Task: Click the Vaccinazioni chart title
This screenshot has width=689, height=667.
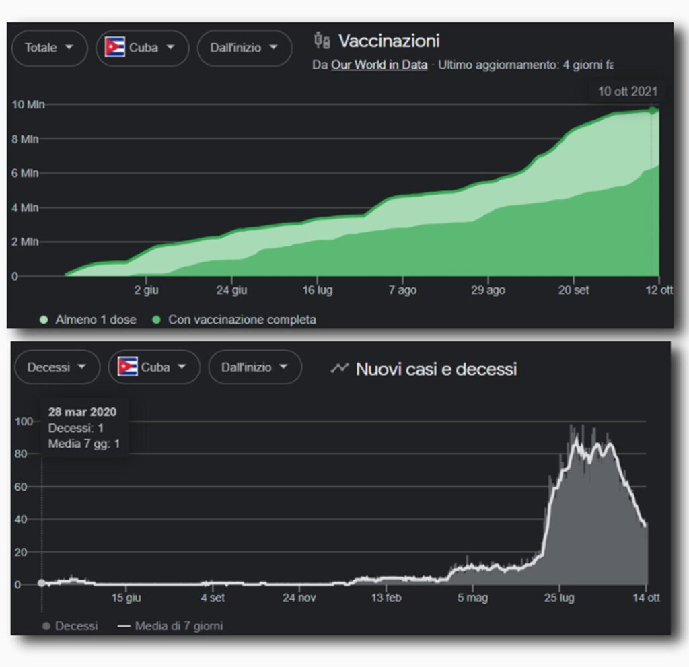Action: (x=389, y=42)
